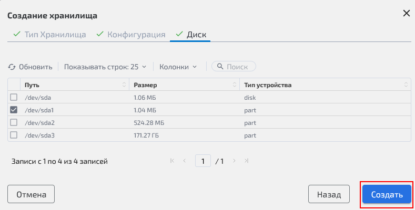This screenshot has height=210, width=415.
Task: Open the Показывать строк: 25 dropdown
Action: [105, 67]
